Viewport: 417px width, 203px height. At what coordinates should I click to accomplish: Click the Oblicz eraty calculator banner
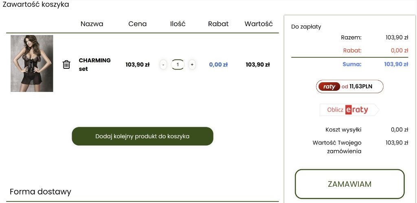pyautogui.click(x=349, y=110)
